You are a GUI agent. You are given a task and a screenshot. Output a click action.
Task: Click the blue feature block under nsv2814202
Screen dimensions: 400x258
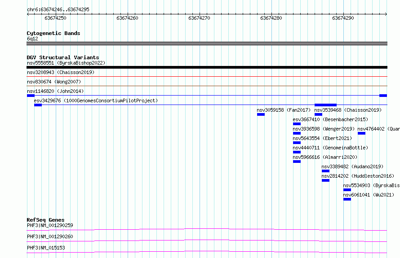[325, 180]
